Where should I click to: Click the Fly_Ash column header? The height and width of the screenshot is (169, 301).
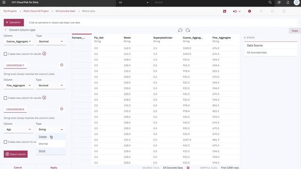coord(99,38)
